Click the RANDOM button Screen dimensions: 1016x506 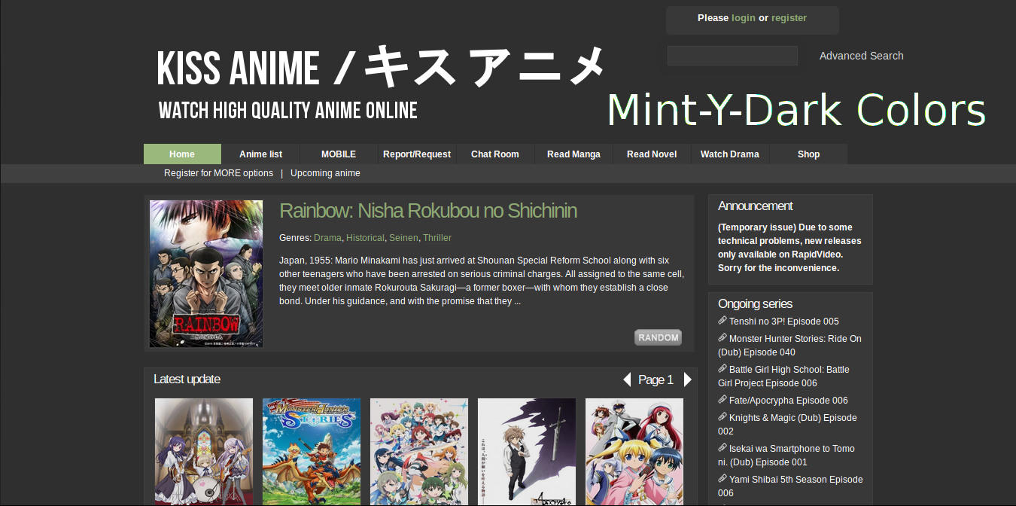659,337
